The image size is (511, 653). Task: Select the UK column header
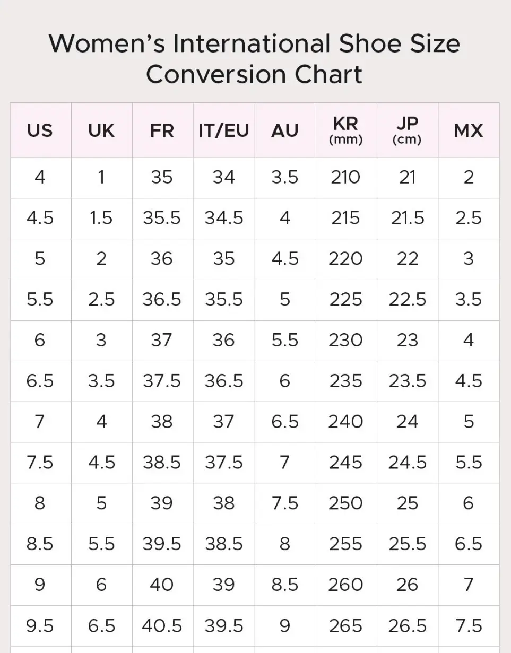pyautogui.click(x=101, y=130)
